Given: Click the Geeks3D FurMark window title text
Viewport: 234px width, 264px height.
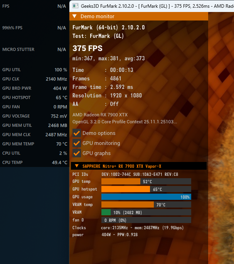Looking at the screenshot, I should click(x=157, y=6).
